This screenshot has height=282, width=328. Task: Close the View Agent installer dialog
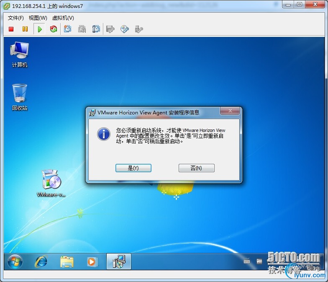pyautogui.click(x=230, y=111)
